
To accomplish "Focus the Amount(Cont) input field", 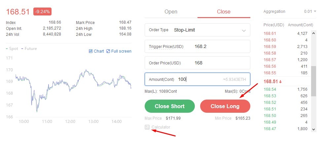I will pyautogui.click(x=197, y=79).
